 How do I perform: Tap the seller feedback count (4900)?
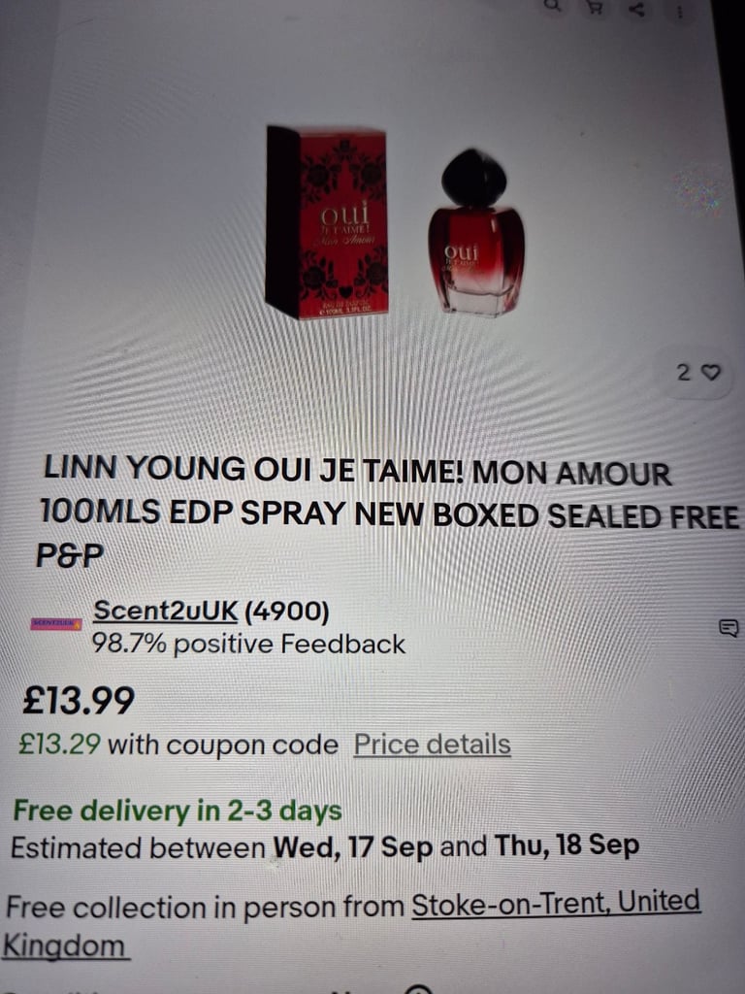(286, 611)
